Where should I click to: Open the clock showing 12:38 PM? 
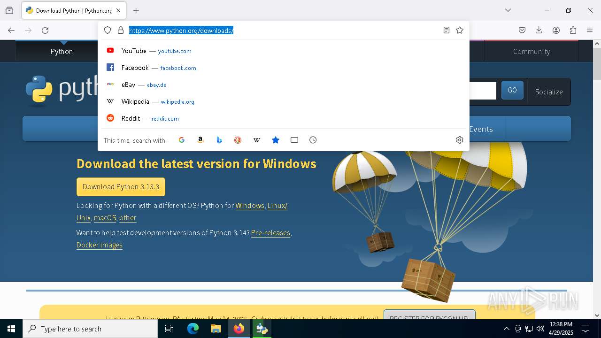point(561,329)
